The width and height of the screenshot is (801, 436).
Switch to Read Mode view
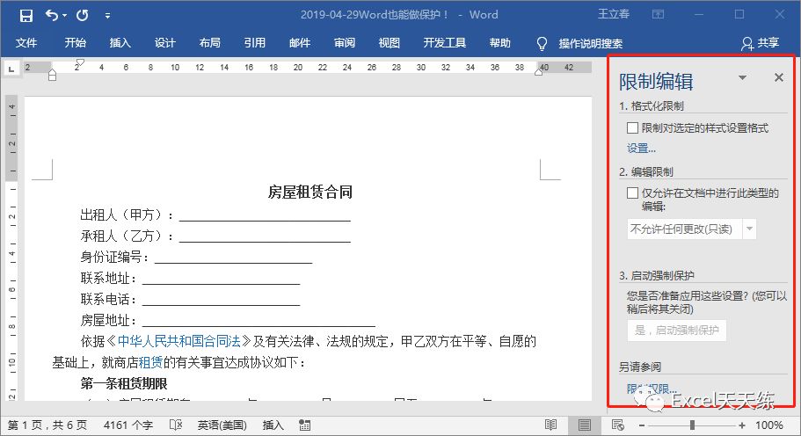pyautogui.click(x=550, y=425)
